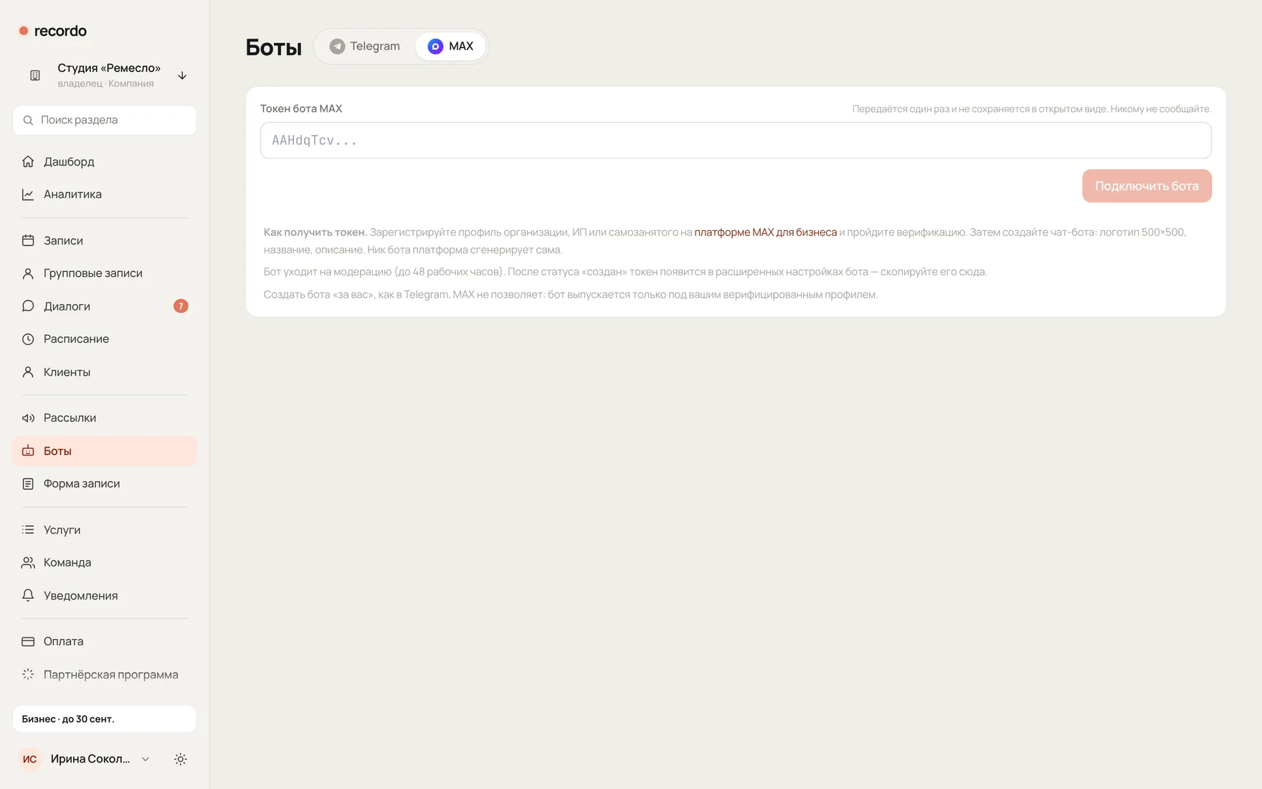
Task: Click the Боты robot icon
Action: tap(28, 451)
